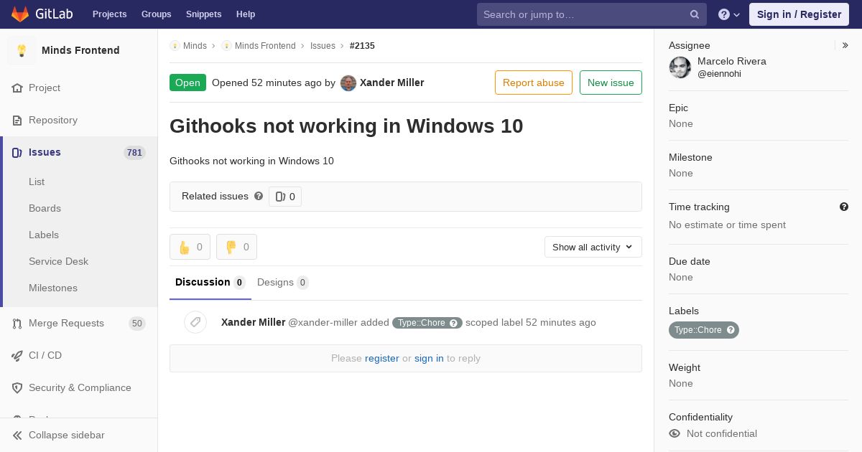Collapse the right issue sidebar chevron

pos(845,45)
